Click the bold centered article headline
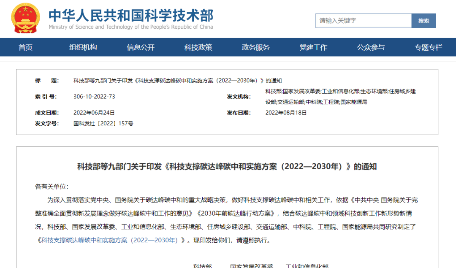 pyautogui.click(x=227, y=167)
